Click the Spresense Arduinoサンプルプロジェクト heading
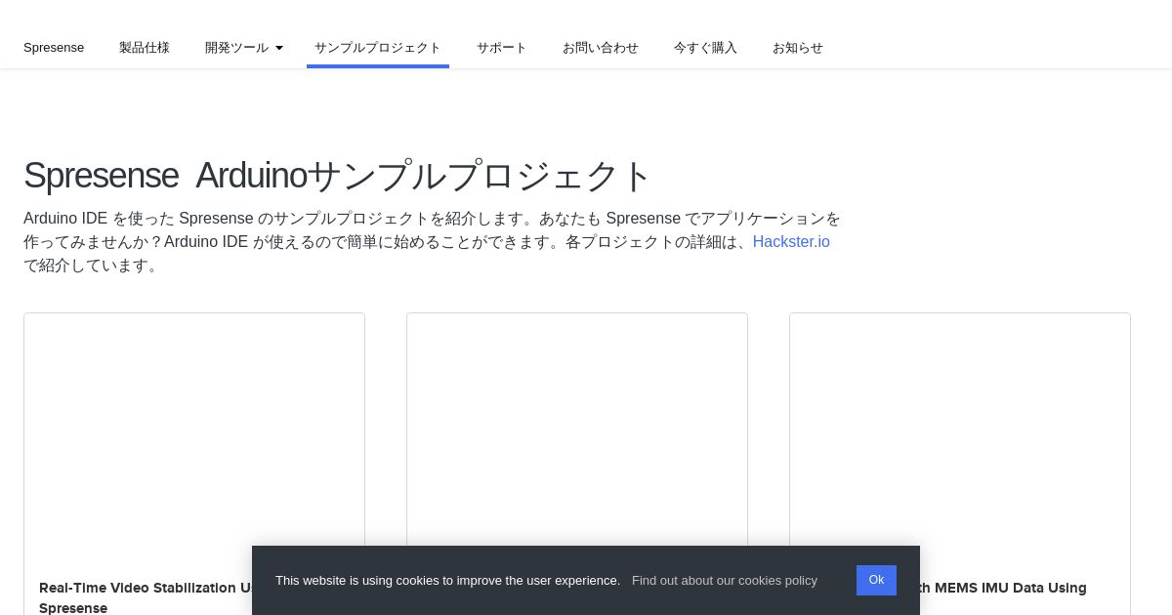Image resolution: width=1172 pixels, height=615 pixels. tap(337, 176)
